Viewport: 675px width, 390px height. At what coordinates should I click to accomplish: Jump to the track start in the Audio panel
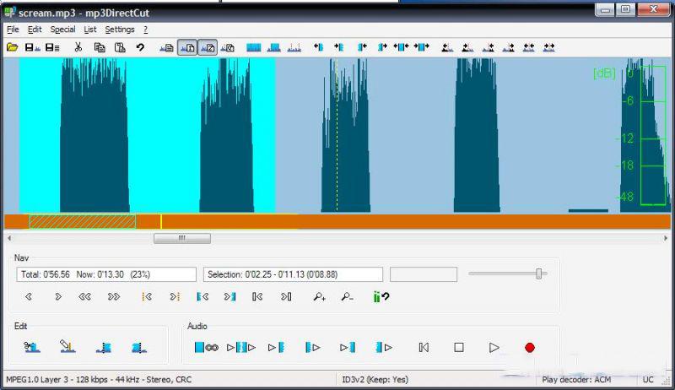point(424,348)
